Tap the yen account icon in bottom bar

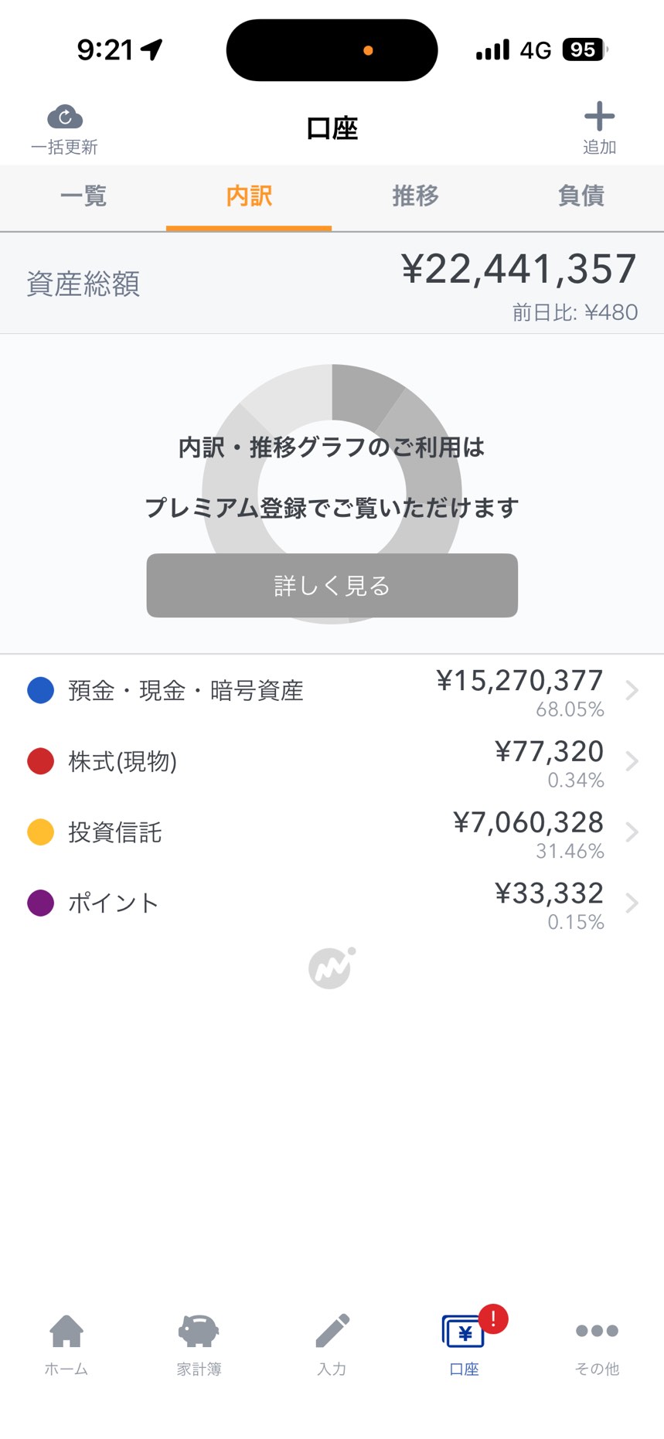click(x=464, y=1332)
